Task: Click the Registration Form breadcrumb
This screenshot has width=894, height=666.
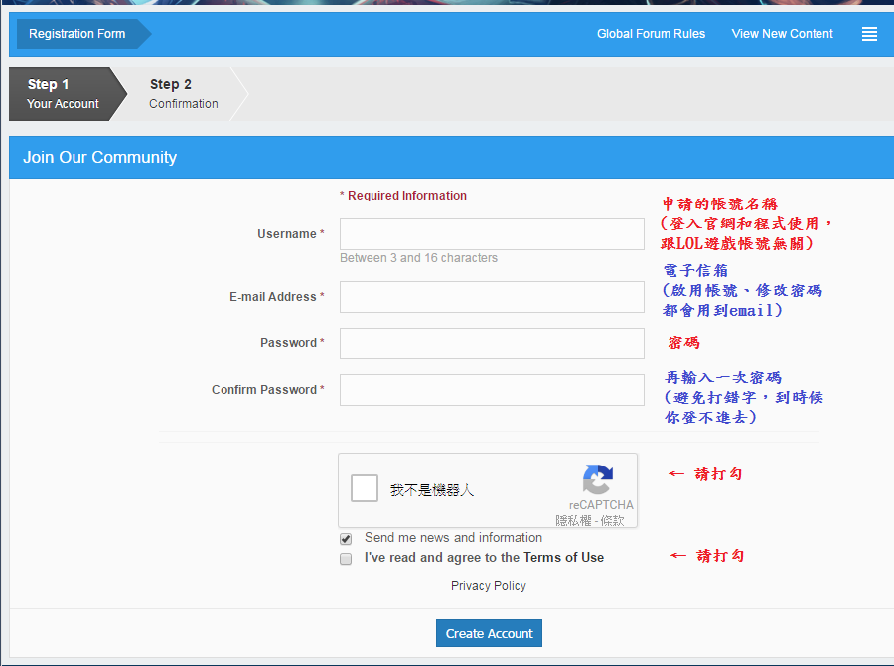Action: coord(77,34)
